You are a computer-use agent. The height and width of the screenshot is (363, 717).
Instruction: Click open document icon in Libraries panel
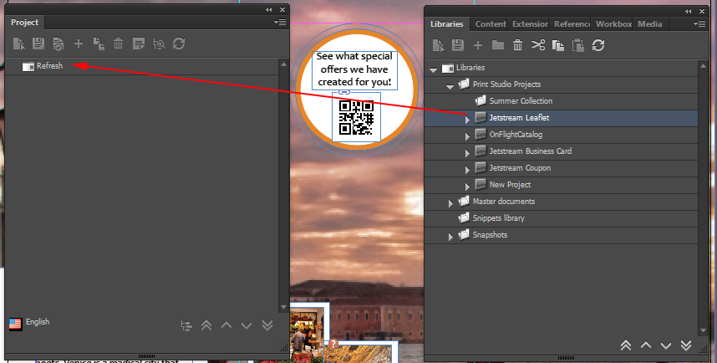point(438,45)
